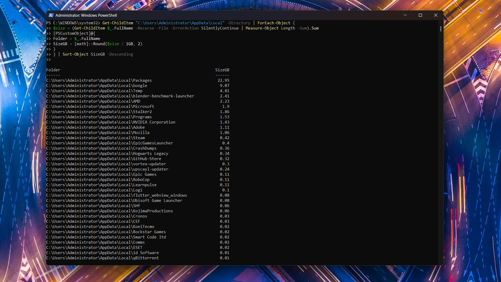
Task: Select the Local\Comms folder path
Action: point(95,242)
